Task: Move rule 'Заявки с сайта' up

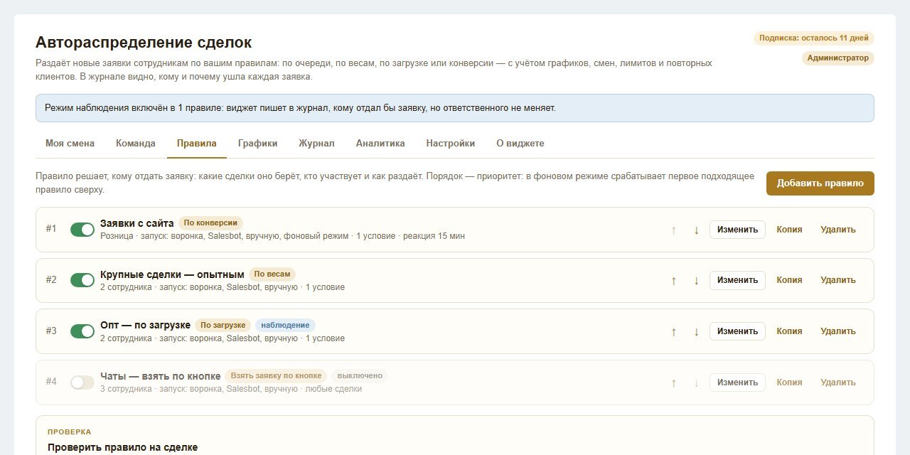Action: coord(673,230)
